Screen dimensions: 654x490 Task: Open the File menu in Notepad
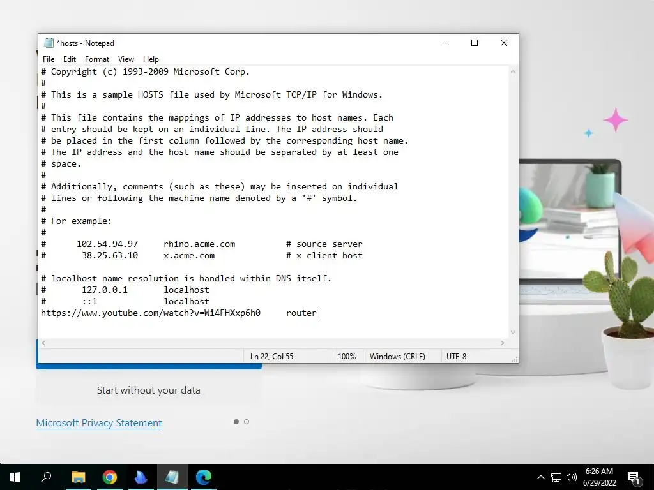(x=49, y=59)
